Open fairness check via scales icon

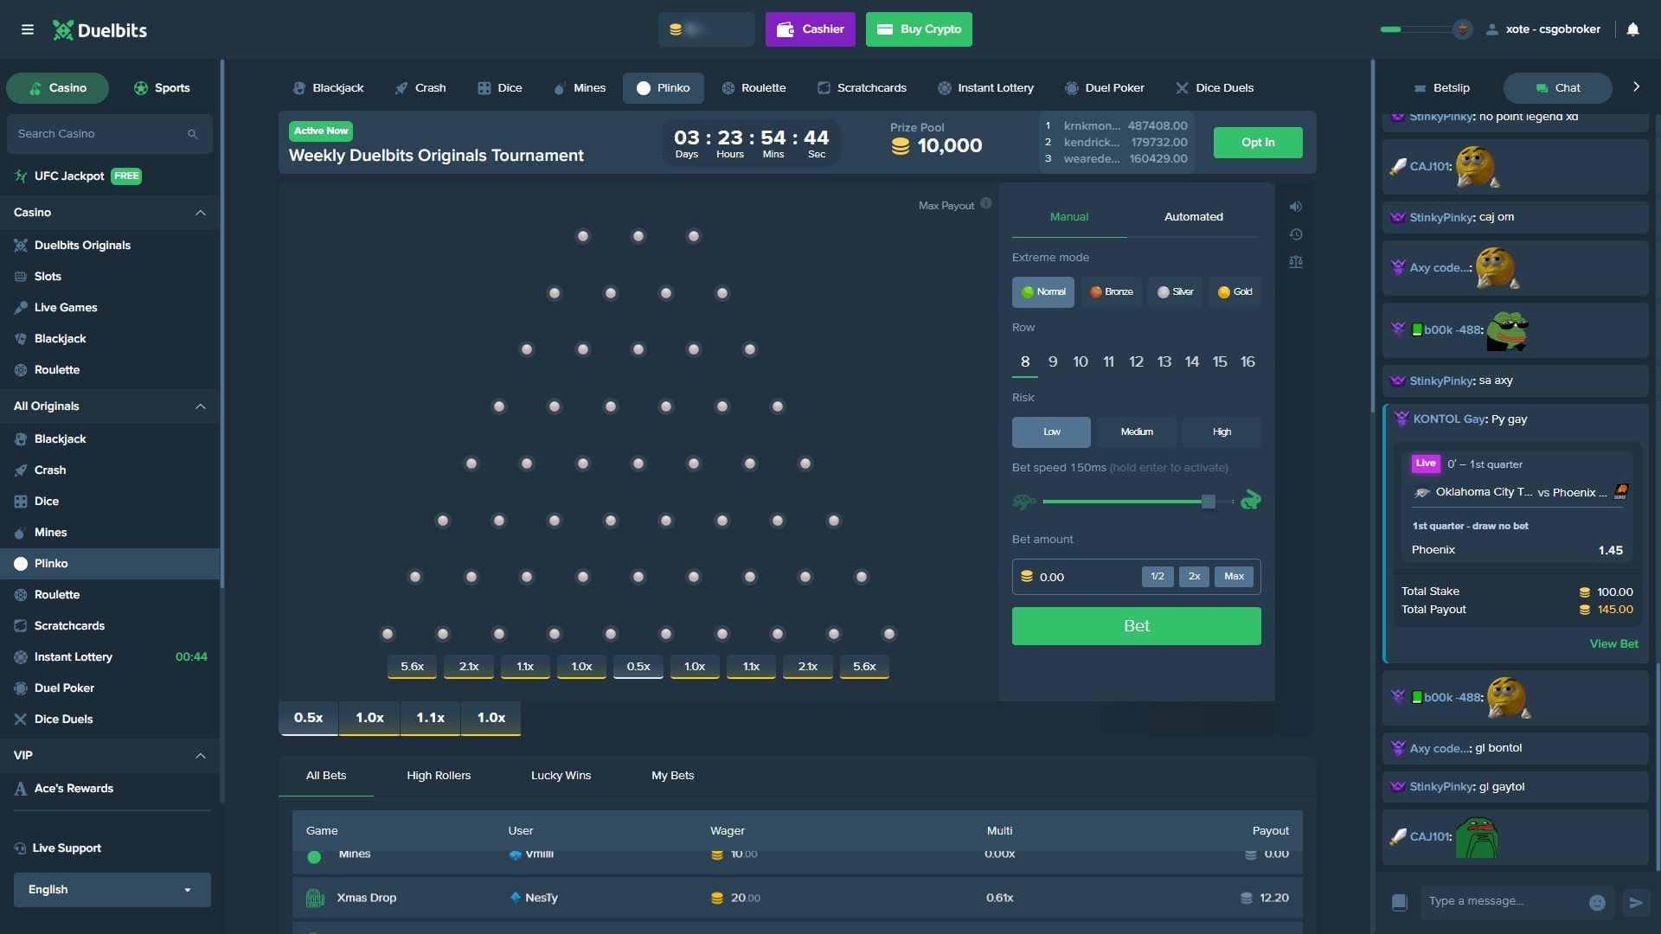point(1295,261)
